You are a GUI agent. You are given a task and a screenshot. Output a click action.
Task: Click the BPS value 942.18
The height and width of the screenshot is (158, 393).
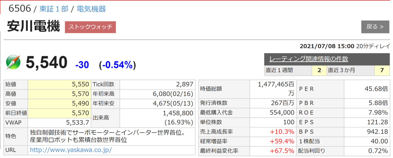(x=378, y=132)
